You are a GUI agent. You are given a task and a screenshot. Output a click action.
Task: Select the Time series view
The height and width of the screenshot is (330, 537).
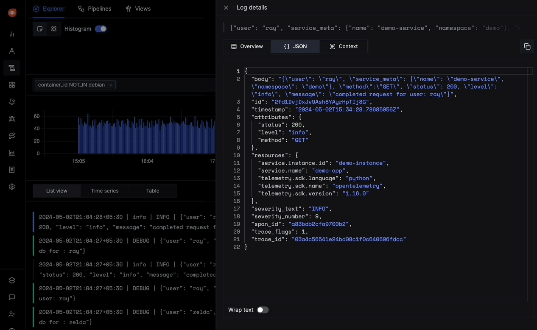[x=105, y=191]
